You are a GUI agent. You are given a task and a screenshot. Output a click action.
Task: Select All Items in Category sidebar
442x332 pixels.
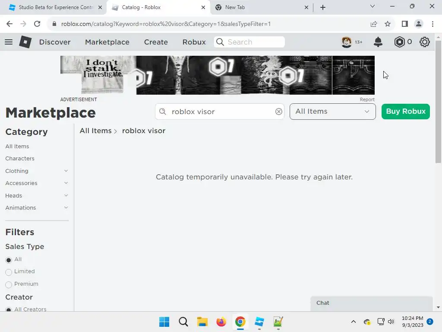click(x=17, y=146)
